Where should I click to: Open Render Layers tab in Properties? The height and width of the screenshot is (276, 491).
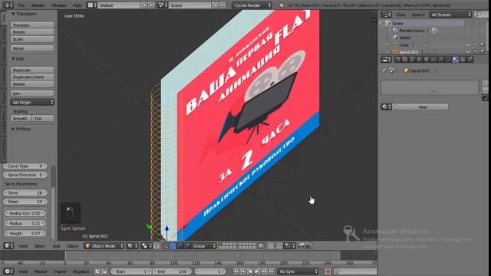pos(405,60)
